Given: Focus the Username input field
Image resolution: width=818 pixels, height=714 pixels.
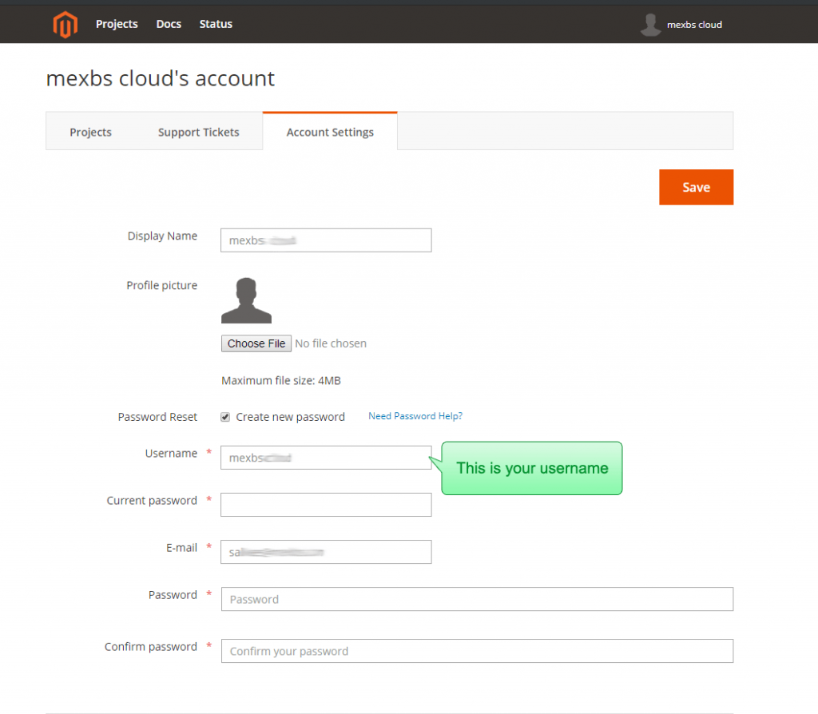Looking at the screenshot, I should point(326,458).
